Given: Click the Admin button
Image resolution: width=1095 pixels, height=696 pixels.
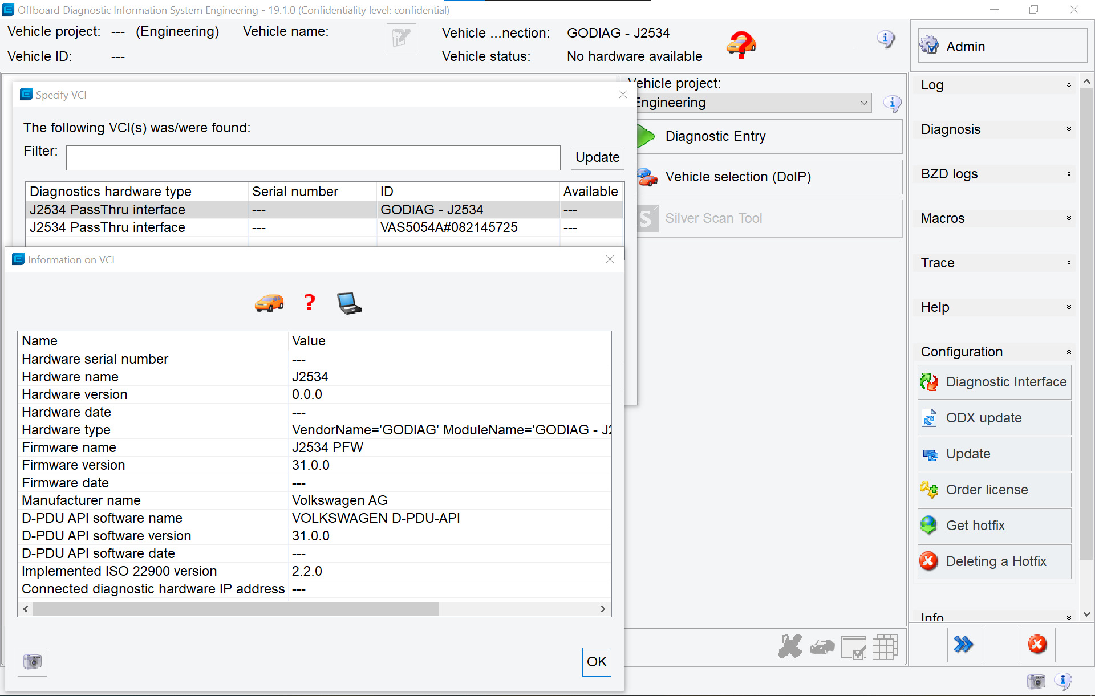Looking at the screenshot, I should [x=1003, y=46].
